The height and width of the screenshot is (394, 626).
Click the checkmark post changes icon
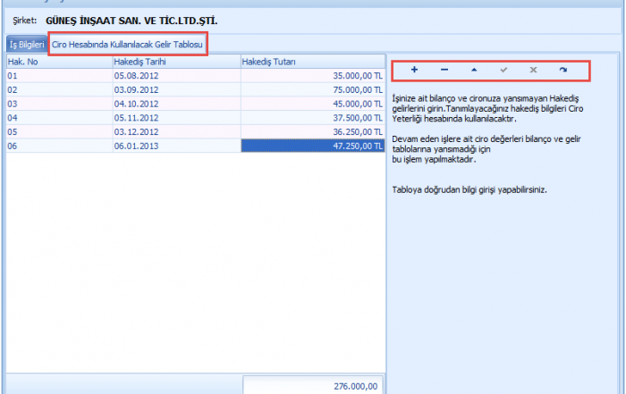503,70
